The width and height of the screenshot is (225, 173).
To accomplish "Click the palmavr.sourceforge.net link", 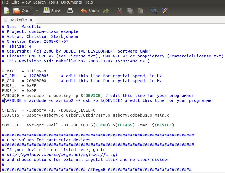I will 62,155.
